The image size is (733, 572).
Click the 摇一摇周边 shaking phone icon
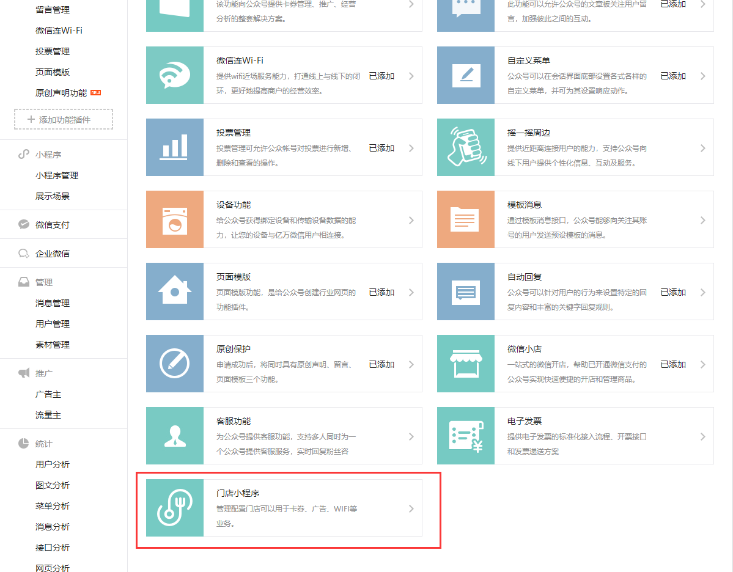[466, 147]
